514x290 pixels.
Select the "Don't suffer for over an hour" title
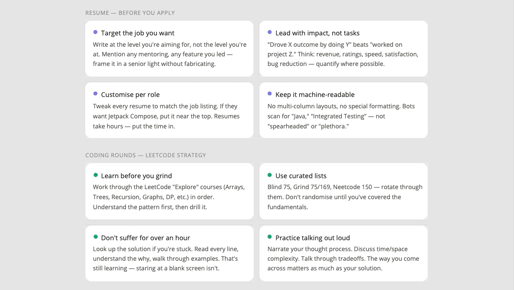point(146,238)
